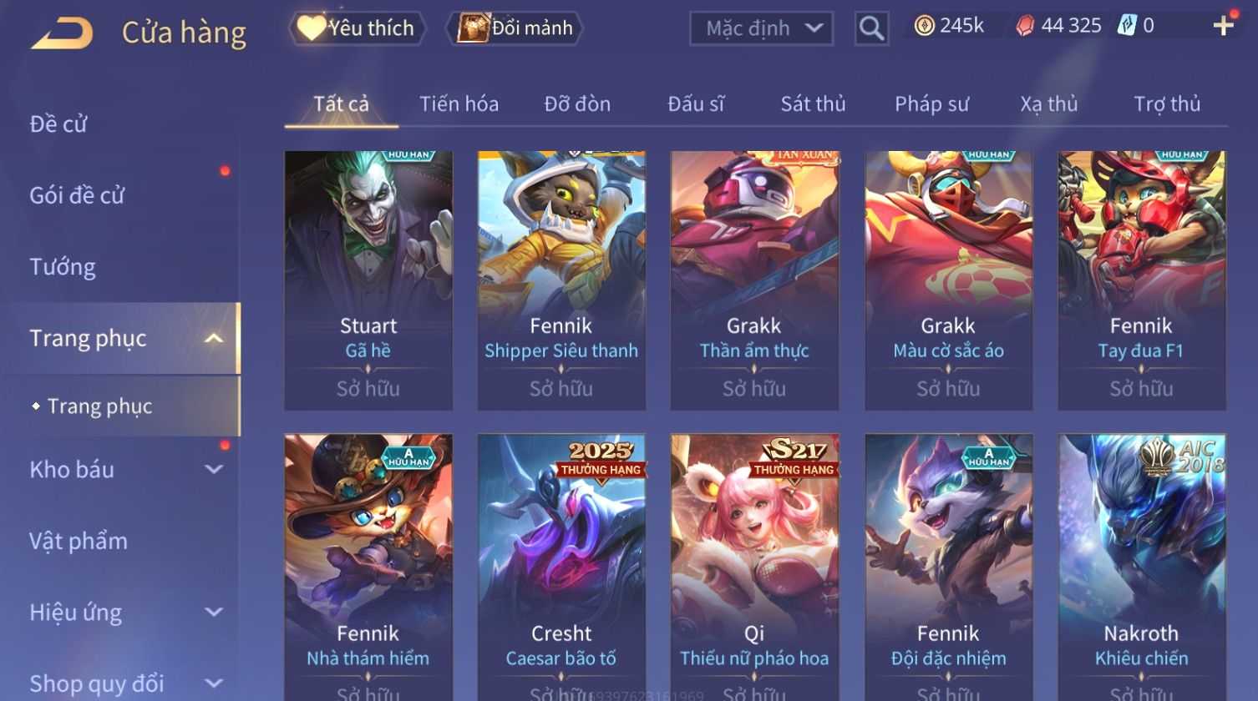Collapse the Trang phục sidebar section
This screenshot has width=1258, height=701.
pyautogui.click(x=214, y=339)
